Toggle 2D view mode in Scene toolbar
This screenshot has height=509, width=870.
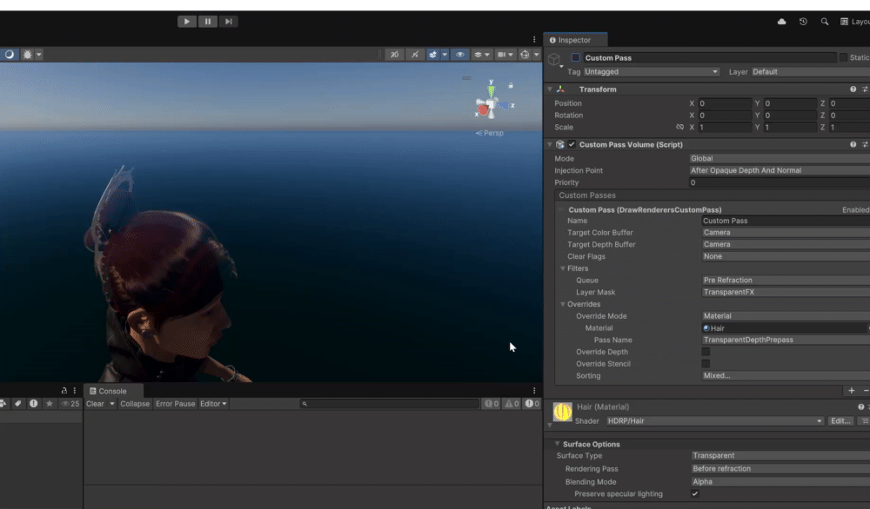coord(394,54)
